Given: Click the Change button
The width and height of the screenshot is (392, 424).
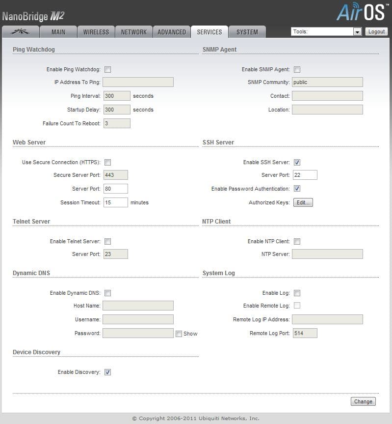Looking at the screenshot, I should (x=363, y=401).
